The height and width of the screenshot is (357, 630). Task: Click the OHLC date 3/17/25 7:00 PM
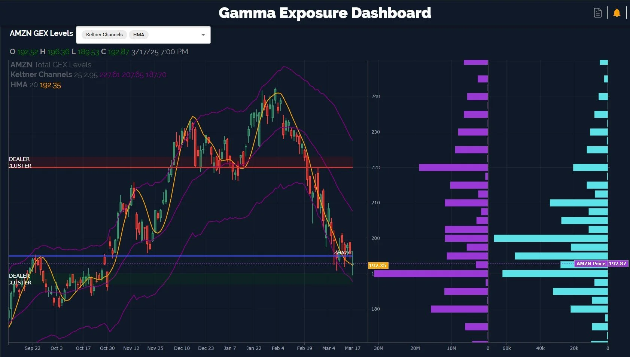tap(159, 52)
